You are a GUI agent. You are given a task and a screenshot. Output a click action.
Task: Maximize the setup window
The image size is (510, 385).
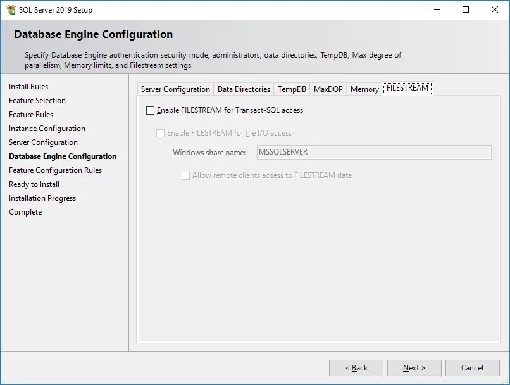coord(466,9)
